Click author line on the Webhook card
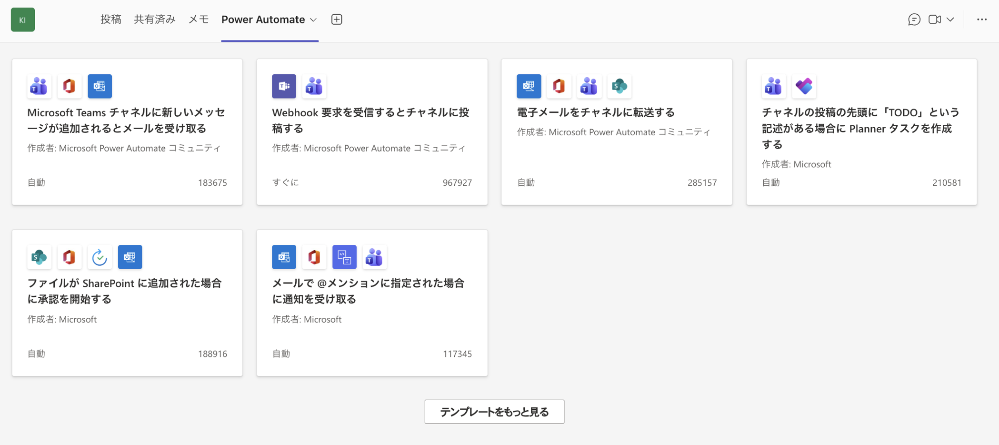The image size is (999, 445). [369, 148]
